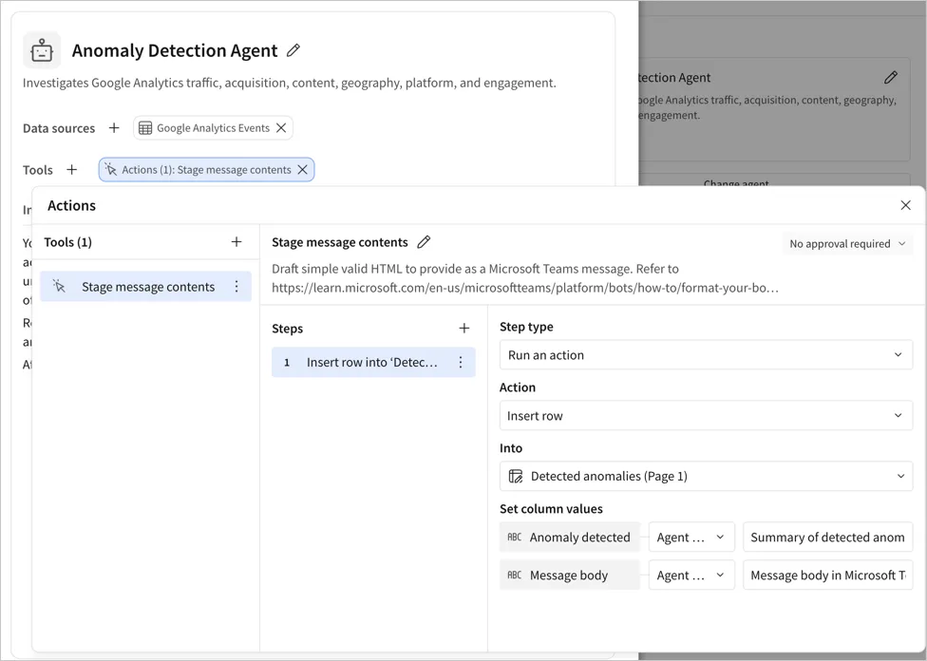
Task: Open the Into Detected anomalies dropdown
Action: pos(706,476)
